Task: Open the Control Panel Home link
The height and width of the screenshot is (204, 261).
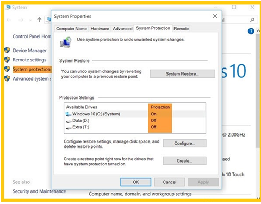Action: (x=32, y=36)
